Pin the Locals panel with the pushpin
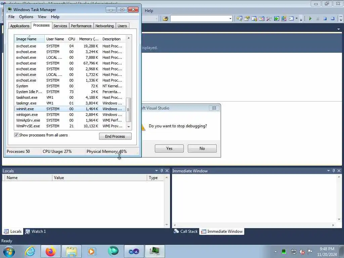The height and width of the screenshot is (258, 344). tap(162, 171)
